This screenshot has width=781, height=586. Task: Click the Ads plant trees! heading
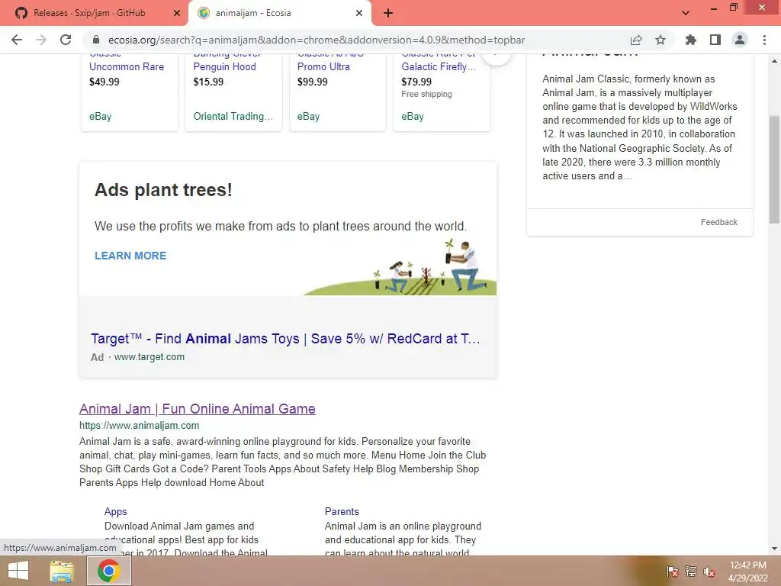(x=163, y=190)
